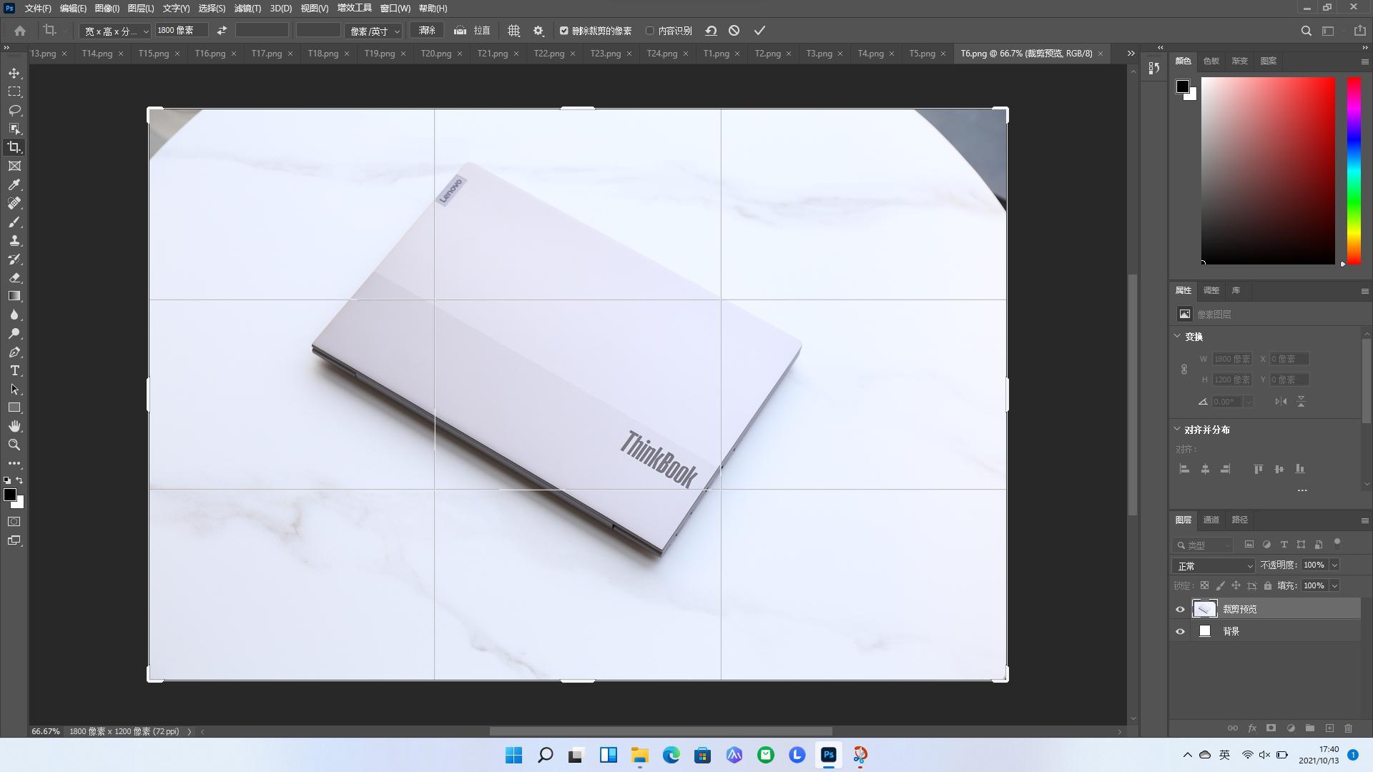Image resolution: width=1373 pixels, height=772 pixels.
Task: Open additional crop settings via the gear icon
Action: point(538,31)
